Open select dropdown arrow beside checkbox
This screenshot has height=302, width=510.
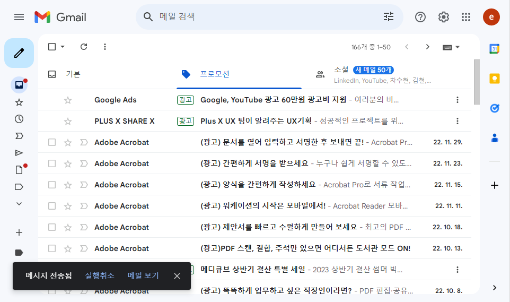point(63,47)
